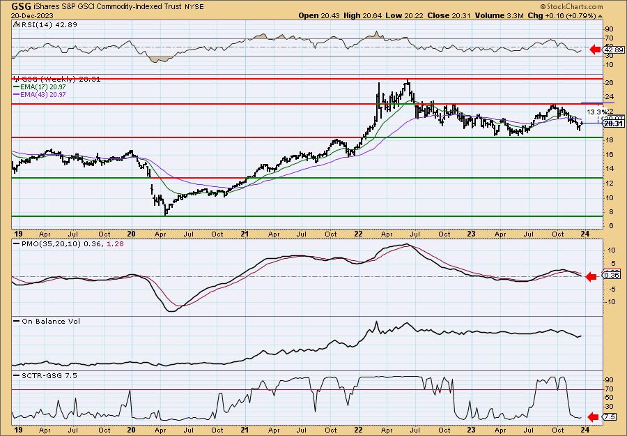
Task: Click the Low 20.22 quote value
Action: pyautogui.click(x=404, y=15)
